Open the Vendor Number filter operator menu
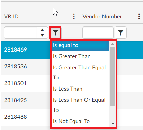This screenshot has width=143, height=130. (x=120, y=33)
